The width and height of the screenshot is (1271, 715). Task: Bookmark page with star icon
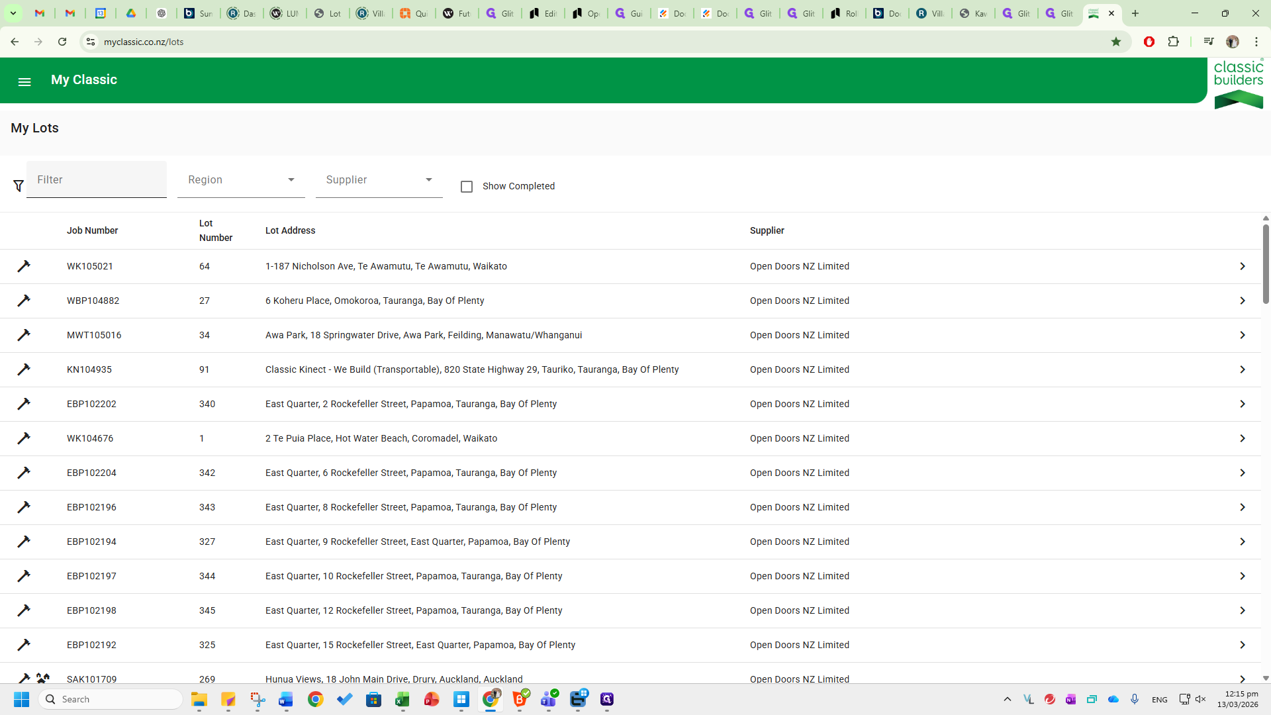click(1116, 42)
